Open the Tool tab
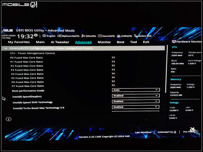 point(134,42)
